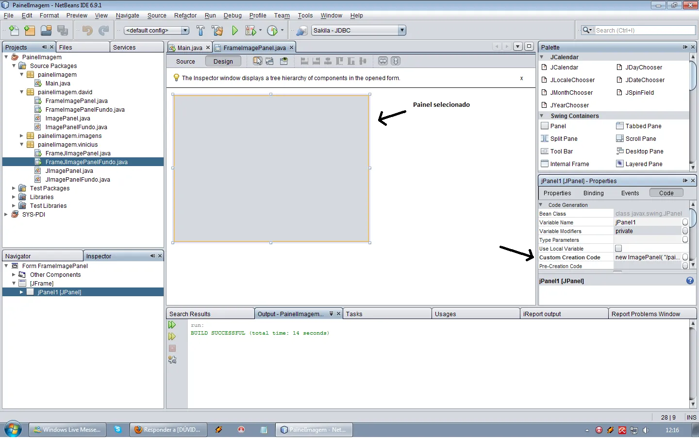This screenshot has height=439, width=699.
Task: Toggle the Design view button
Action: [223, 62]
